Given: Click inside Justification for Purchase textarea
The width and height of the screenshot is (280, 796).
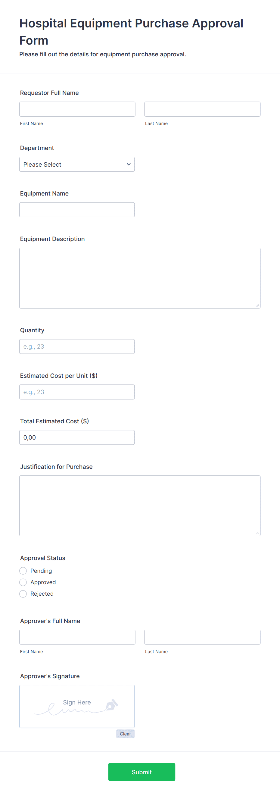Looking at the screenshot, I should tap(140, 506).
